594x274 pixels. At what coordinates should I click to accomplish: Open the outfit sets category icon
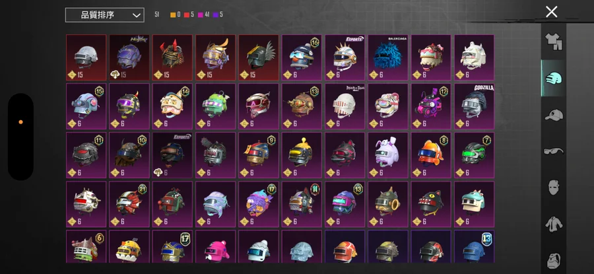pos(554,42)
